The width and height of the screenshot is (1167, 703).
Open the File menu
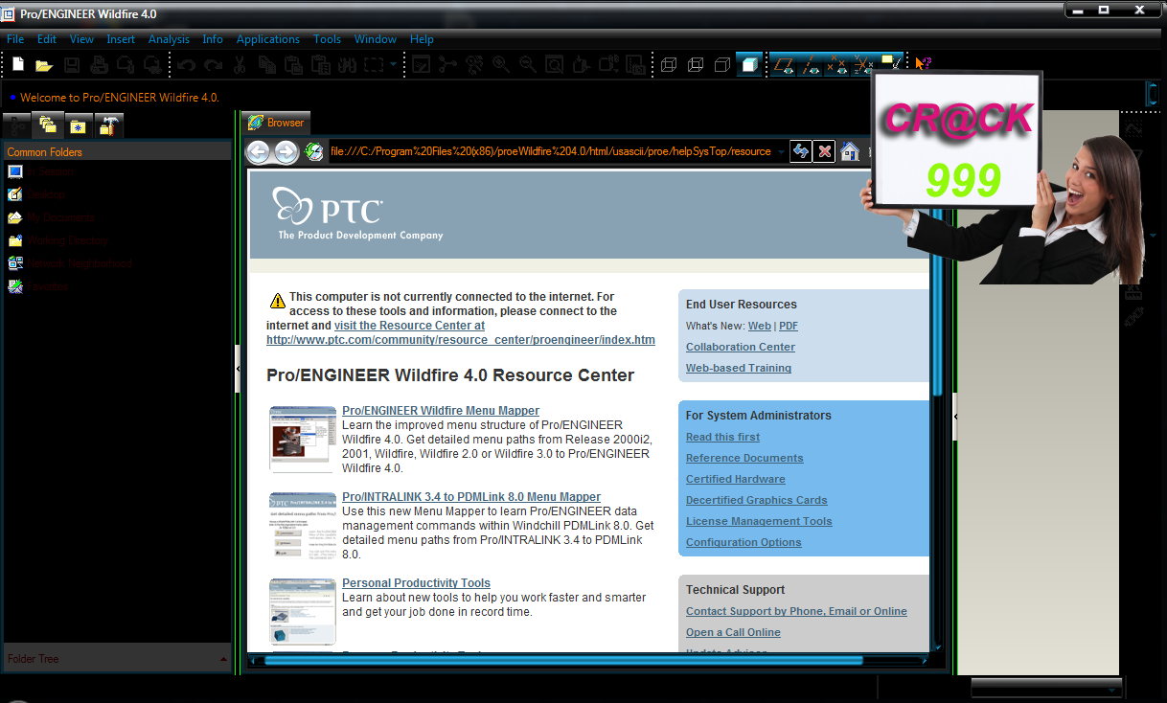pyautogui.click(x=15, y=39)
